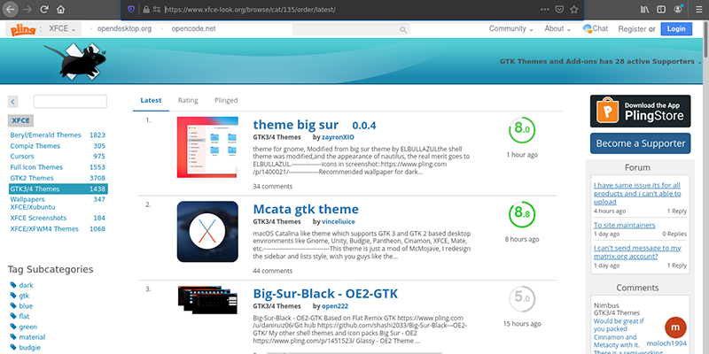Viewport: 709px width, 354px height.
Task: Focus the sidebar category filter field
Action: pos(70,102)
